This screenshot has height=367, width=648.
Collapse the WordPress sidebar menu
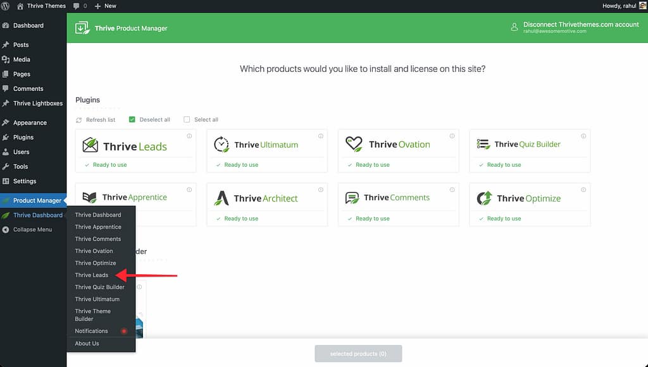click(32, 229)
